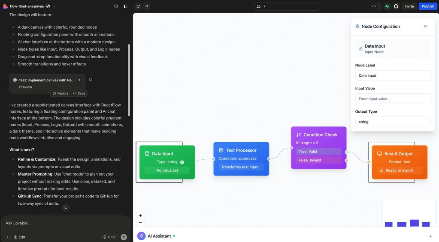
Task: Select the Result Output node
Action: pyautogui.click(x=399, y=154)
